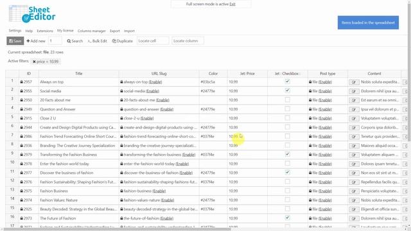Uncheck Jet Checkbox for The Future of Fashion
Image resolution: width=411 pixels, height=231 pixels.
pyautogui.click(x=287, y=218)
